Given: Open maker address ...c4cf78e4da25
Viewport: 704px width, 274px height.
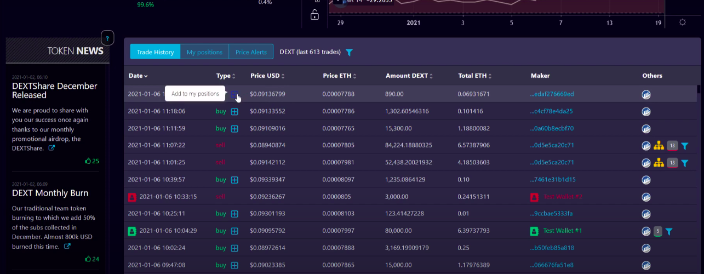Looking at the screenshot, I should point(552,111).
